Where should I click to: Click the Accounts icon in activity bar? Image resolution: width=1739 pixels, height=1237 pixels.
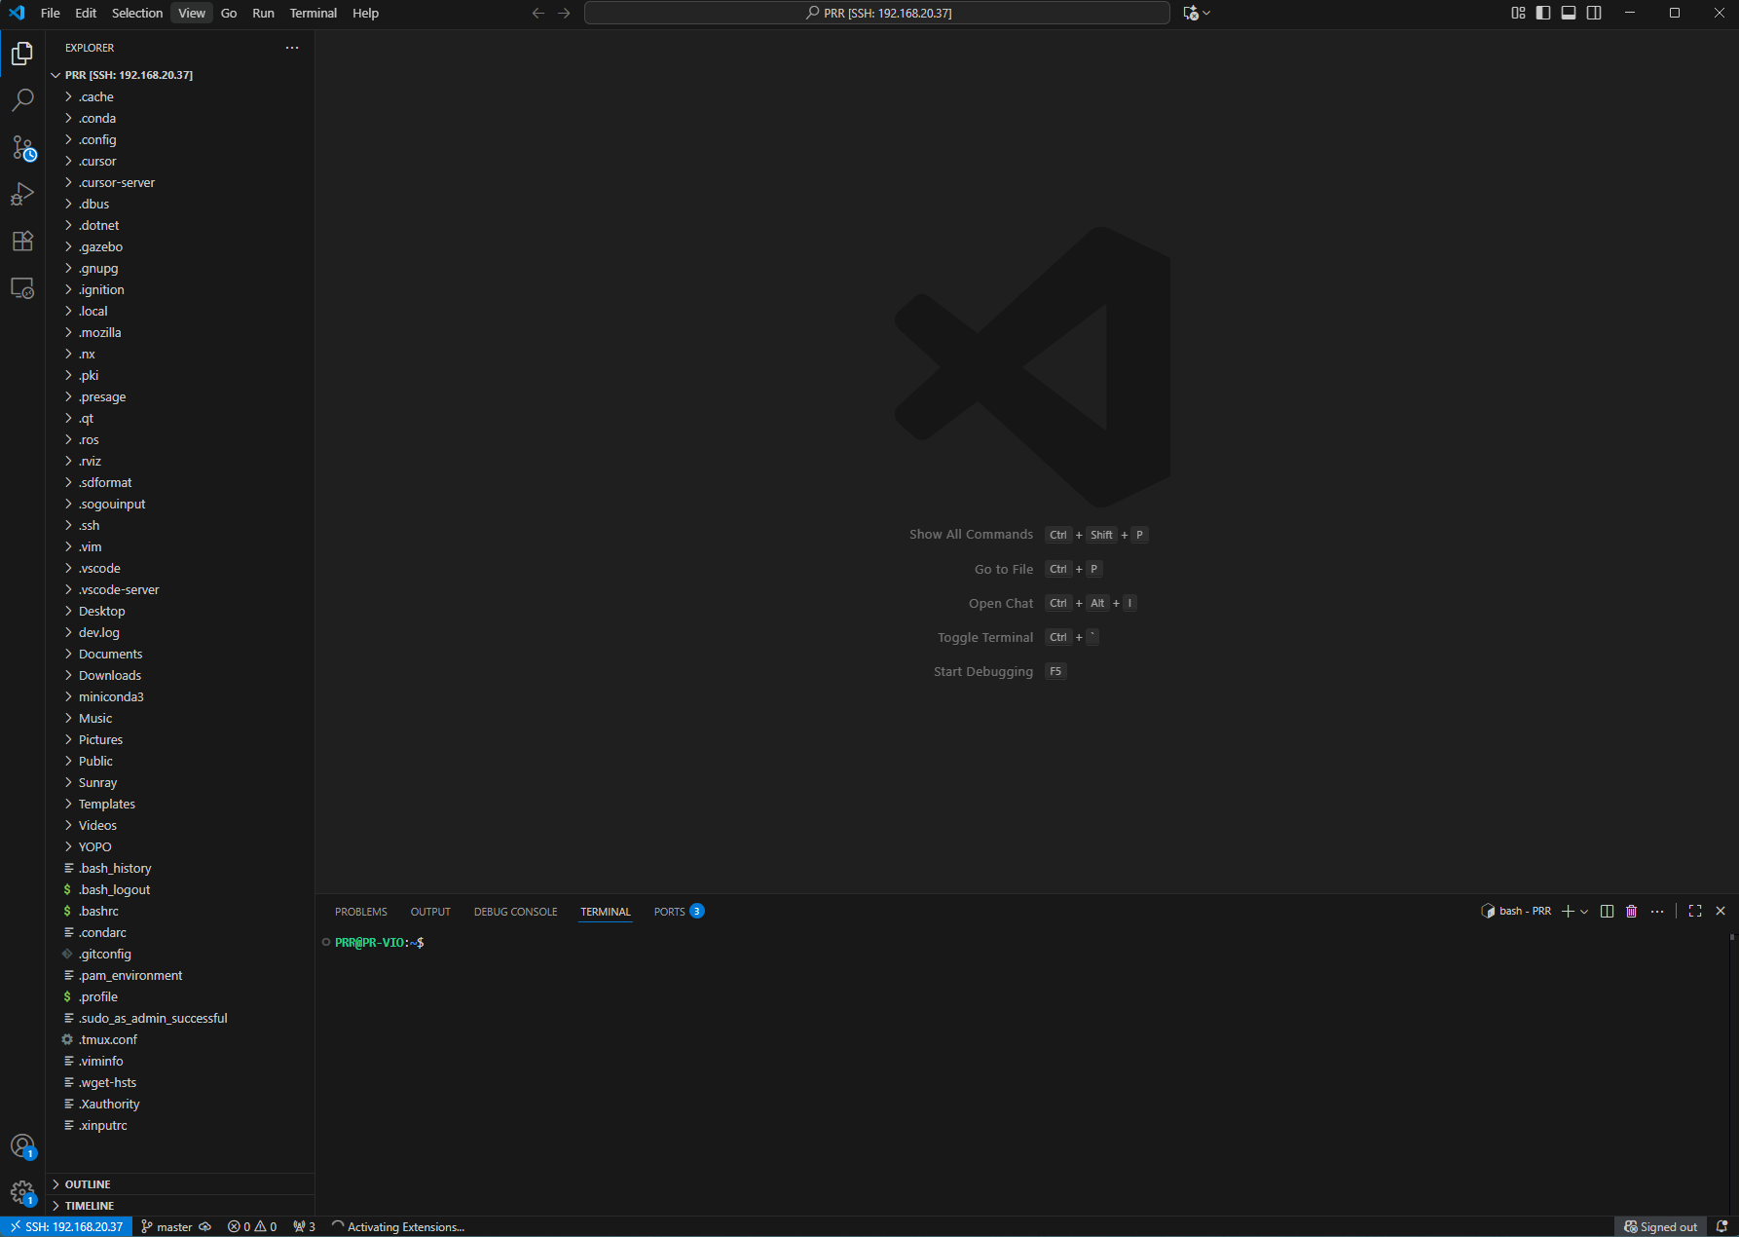click(x=22, y=1145)
